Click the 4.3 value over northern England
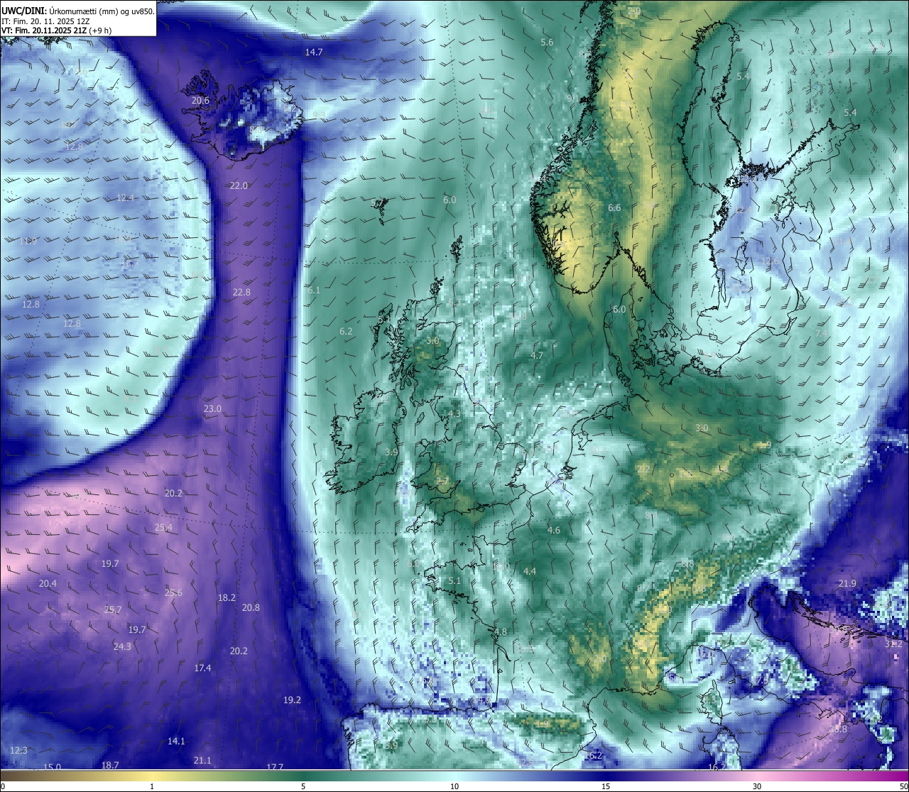 point(454,414)
